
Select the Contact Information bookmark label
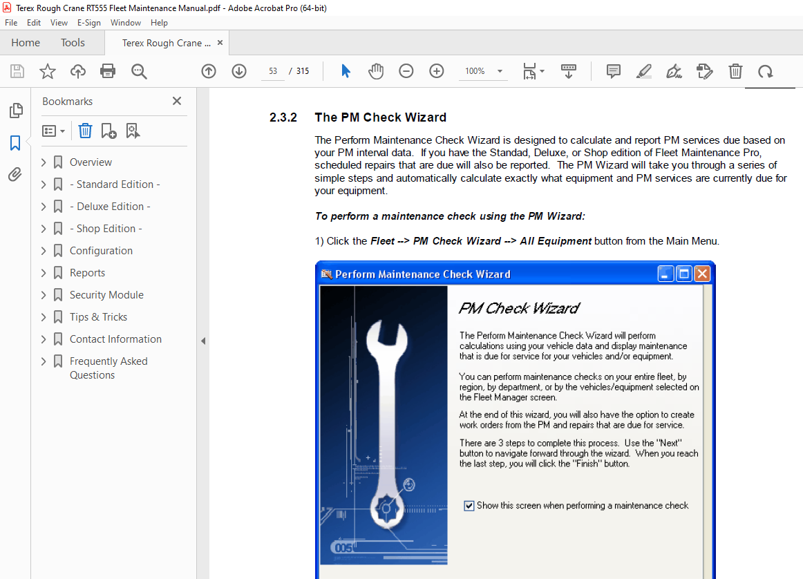(x=115, y=339)
